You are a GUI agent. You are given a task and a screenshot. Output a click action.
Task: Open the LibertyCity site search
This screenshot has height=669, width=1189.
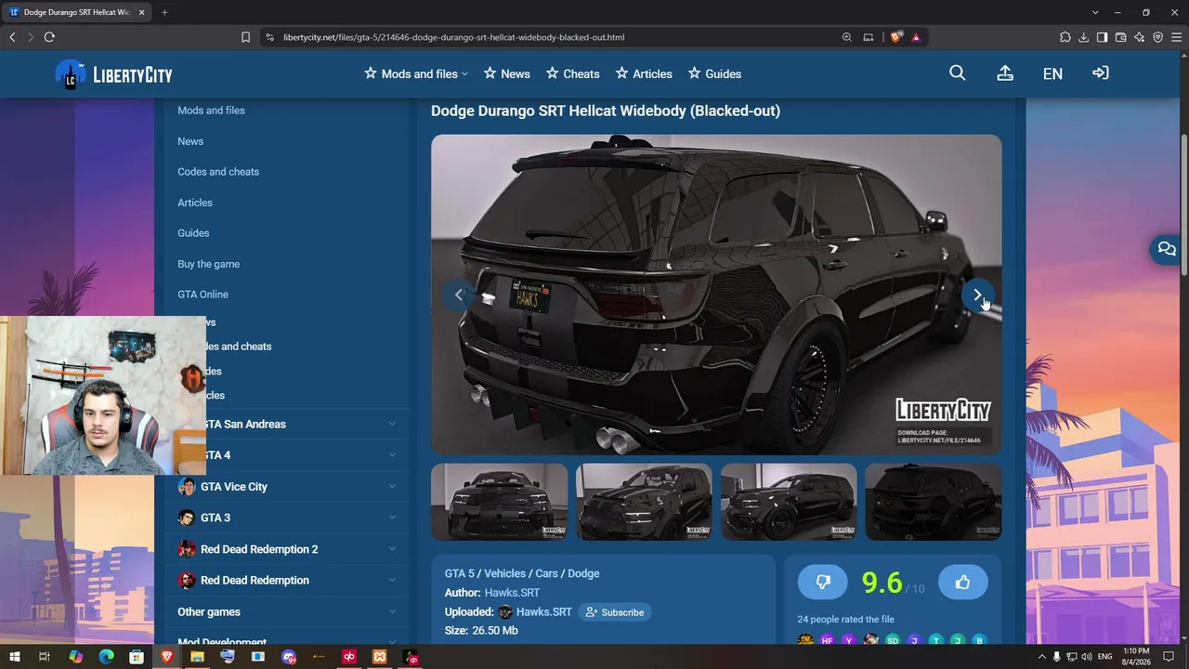coord(958,73)
